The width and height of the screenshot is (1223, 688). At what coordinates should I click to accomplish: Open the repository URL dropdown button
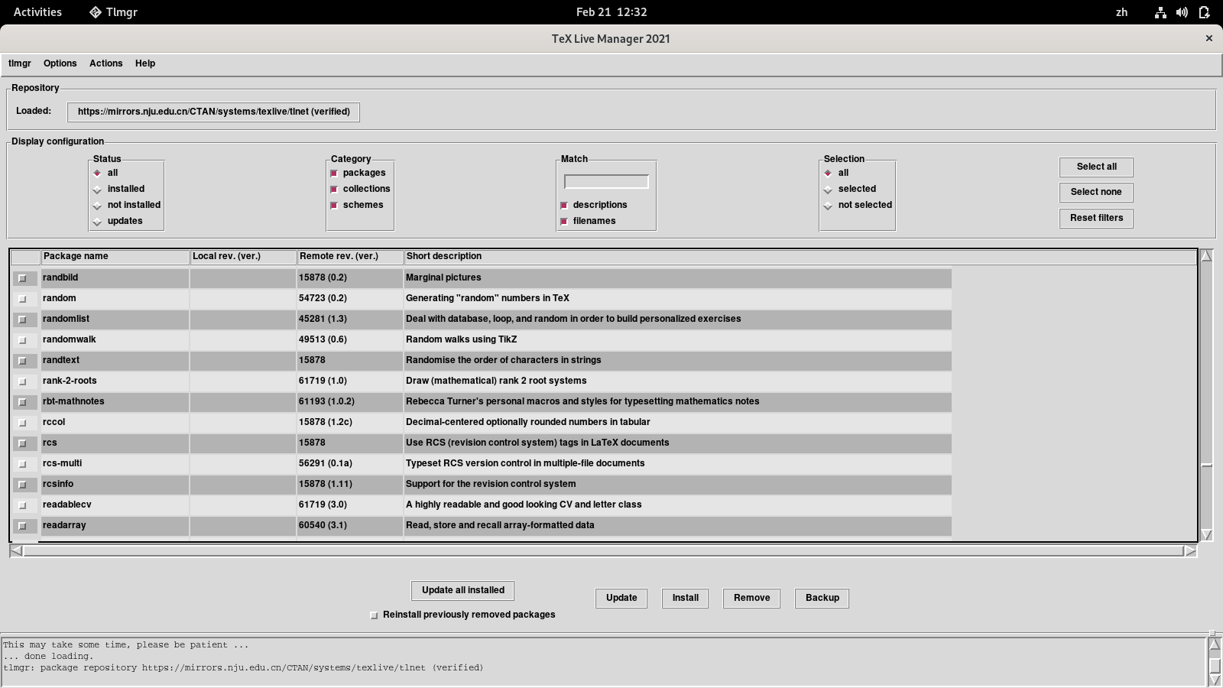pyautogui.click(x=213, y=112)
